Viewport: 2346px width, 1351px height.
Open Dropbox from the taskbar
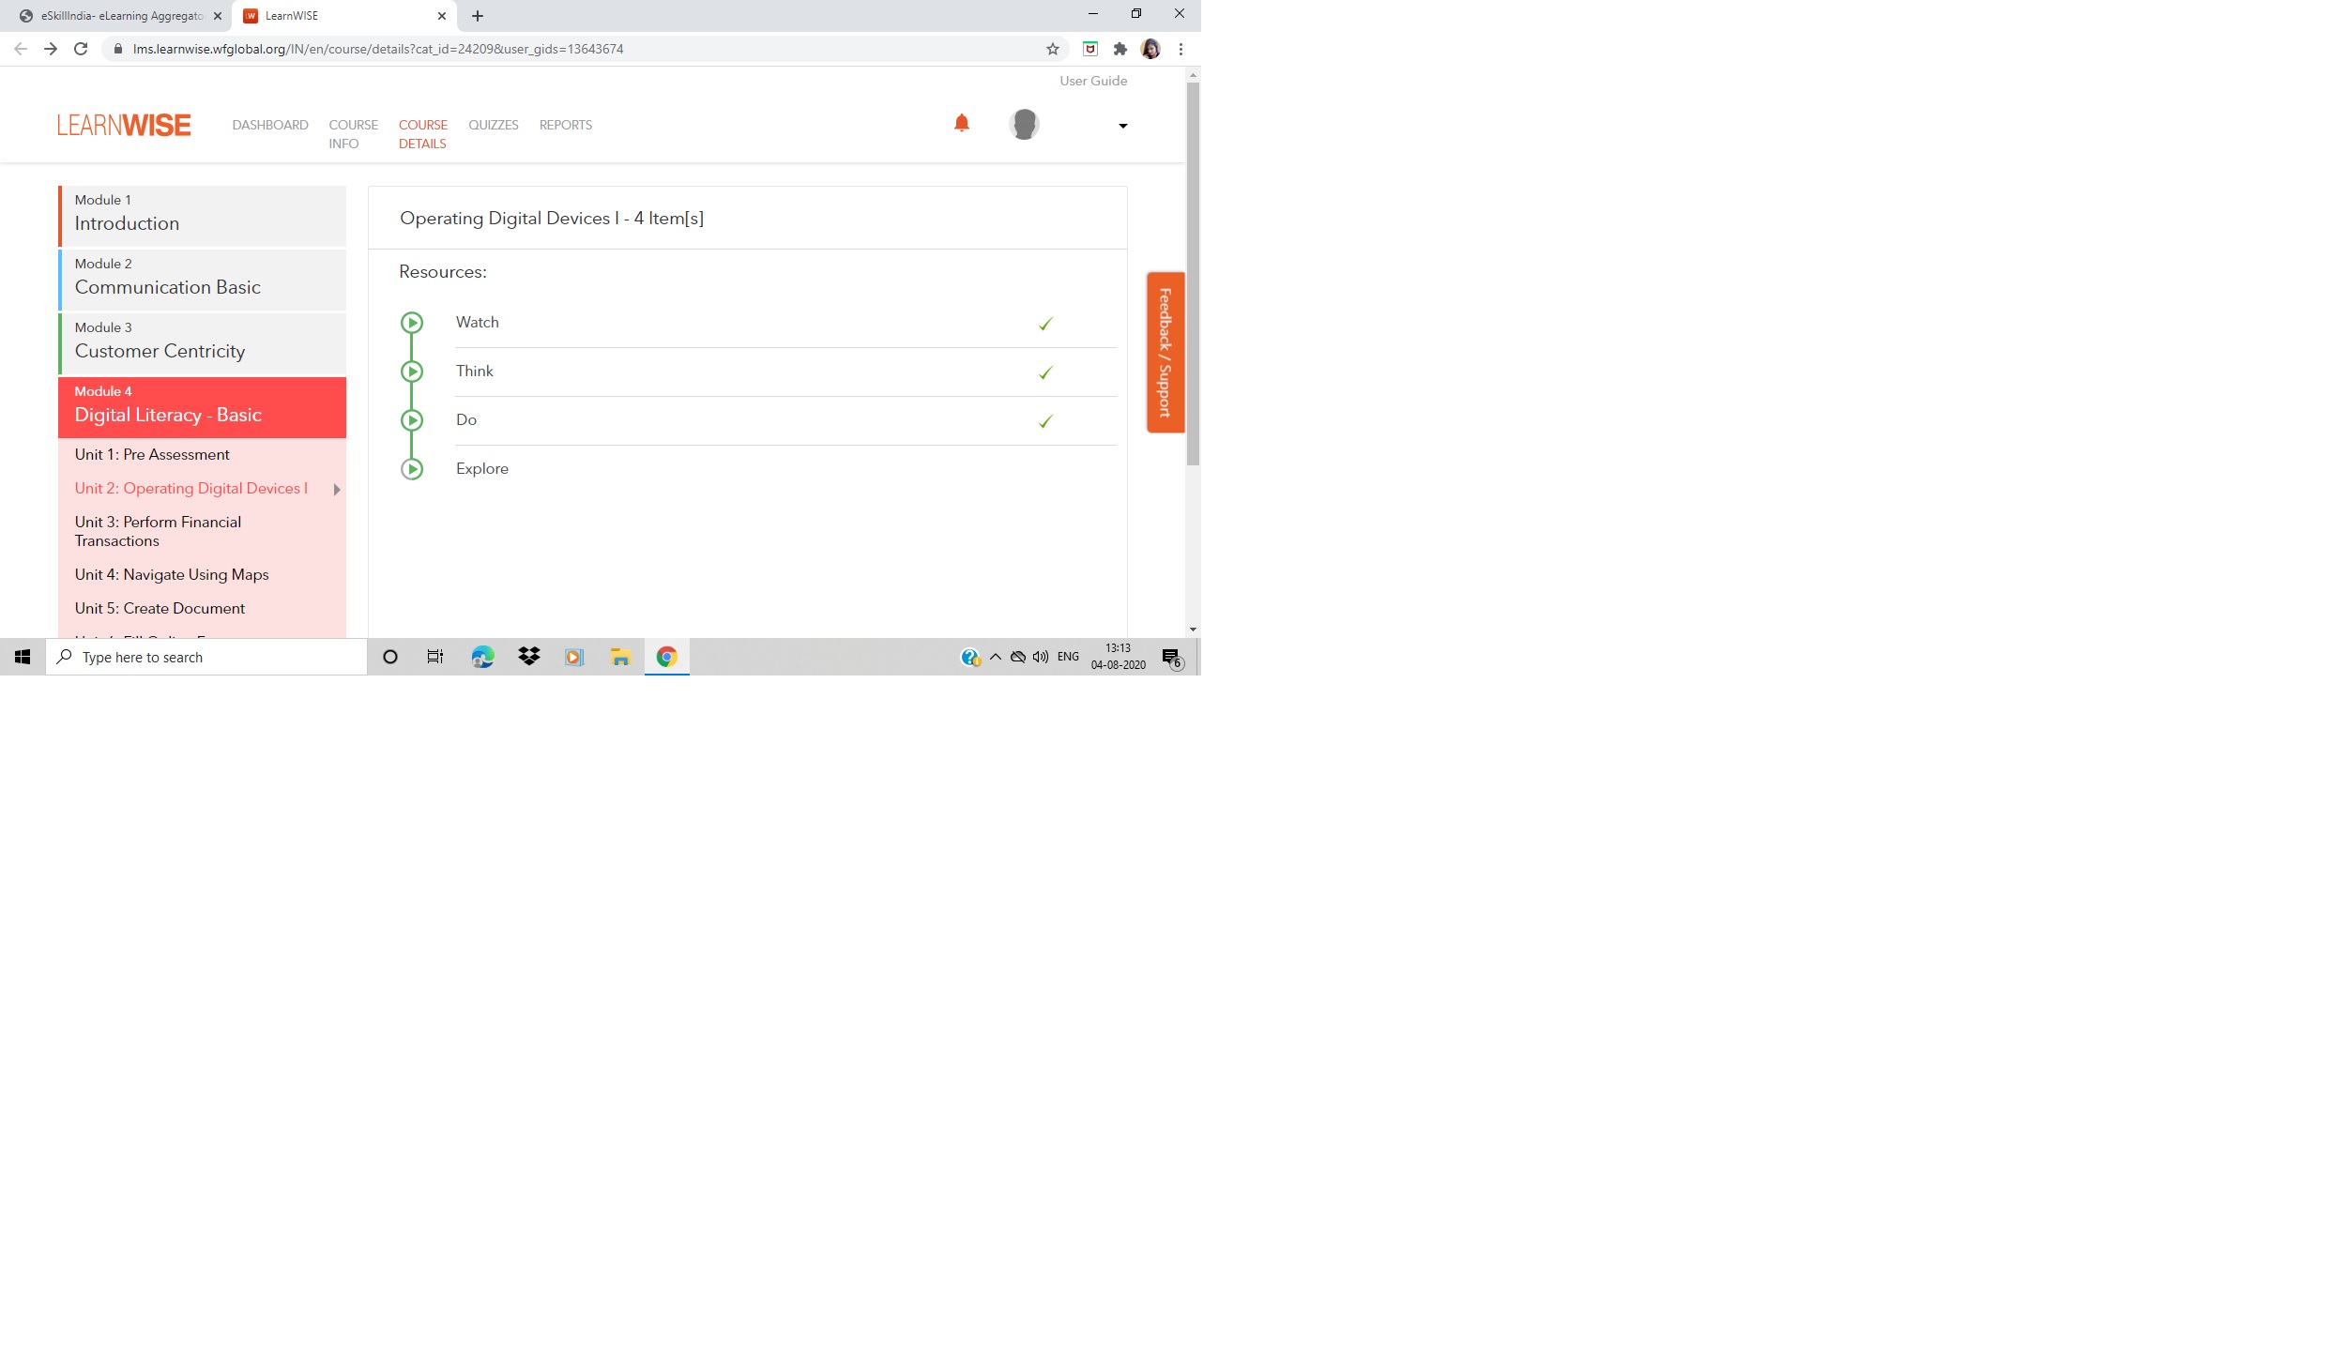(x=528, y=657)
